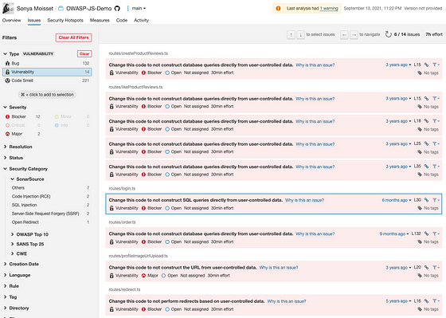This screenshot has height=318, width=446.
Task: Open the Security Hotspots tab
Action: (65, 20)
